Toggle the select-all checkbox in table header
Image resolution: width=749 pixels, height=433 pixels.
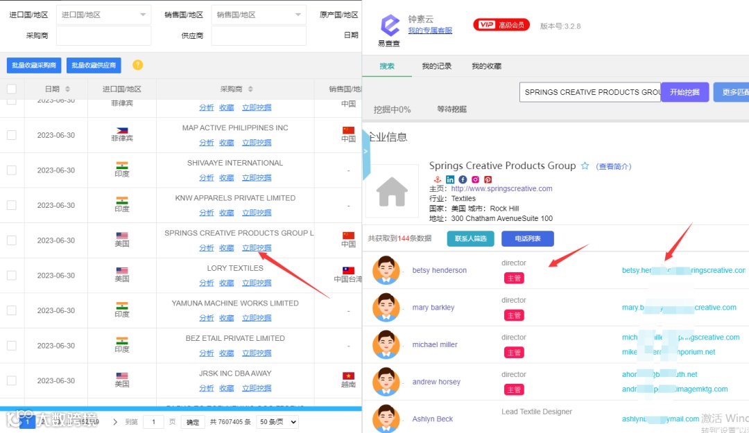point(11,89)
